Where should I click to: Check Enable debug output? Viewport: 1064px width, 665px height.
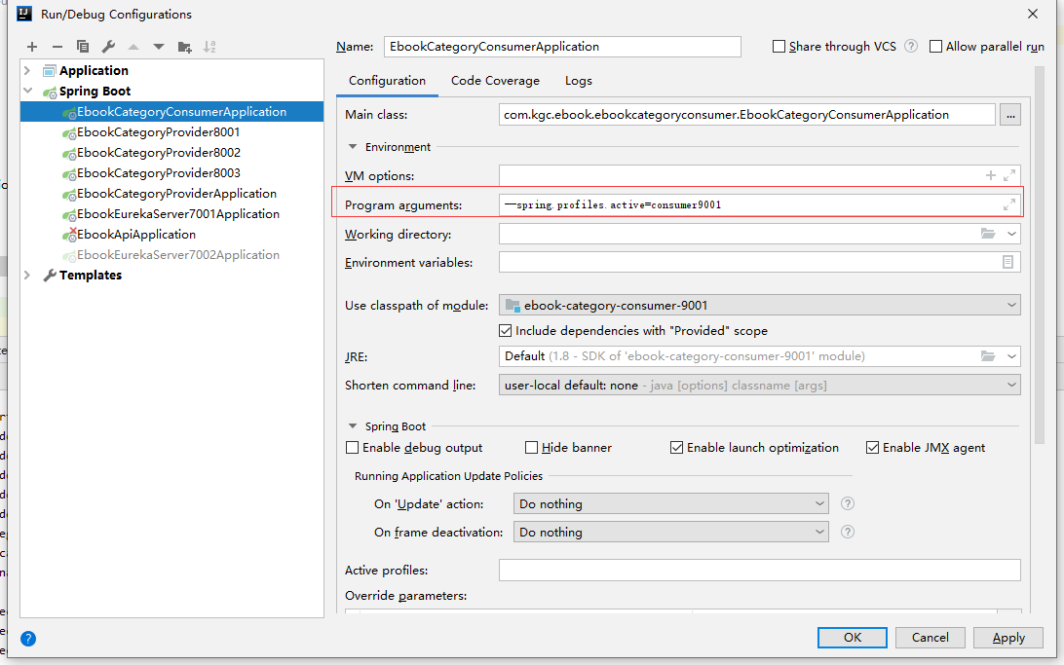click(x=352, y=448)
